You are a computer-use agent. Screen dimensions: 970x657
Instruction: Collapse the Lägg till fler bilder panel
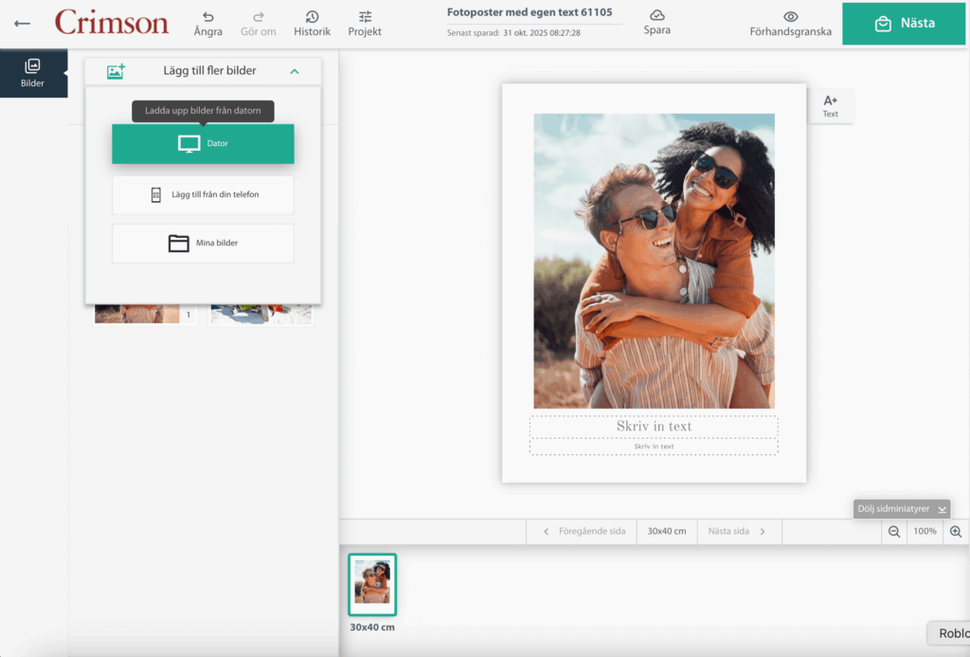[x=295, y=71]
